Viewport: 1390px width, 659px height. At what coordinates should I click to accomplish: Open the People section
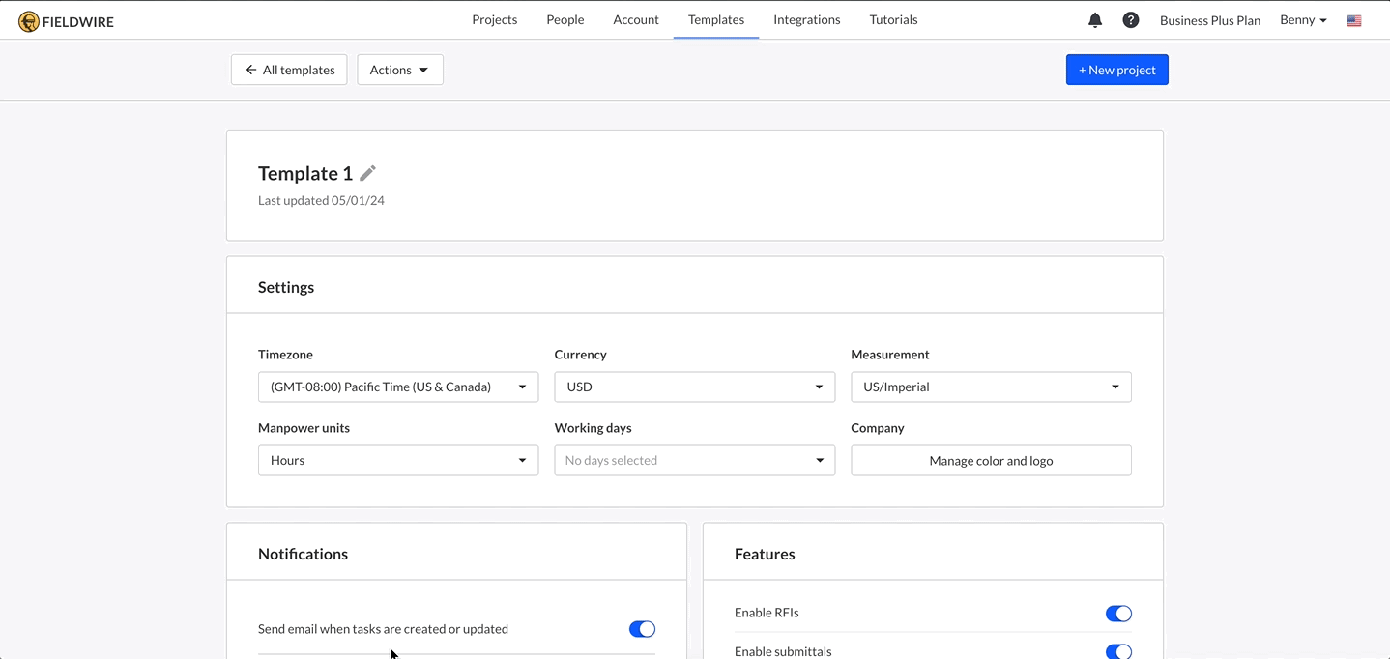point(565,19)
